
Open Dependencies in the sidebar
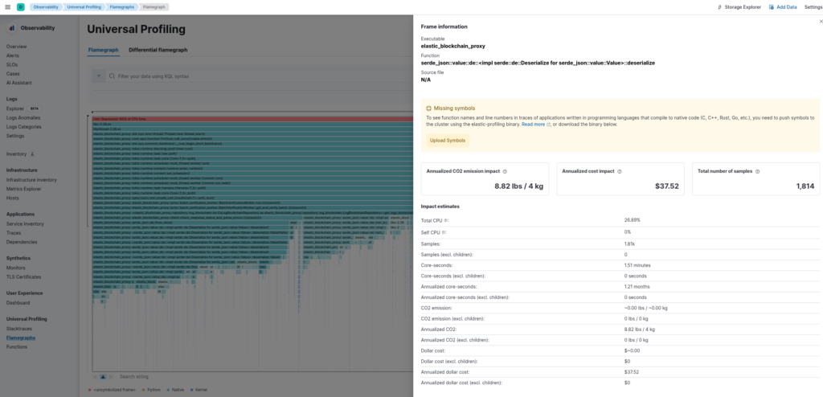[x=22, y=242]
